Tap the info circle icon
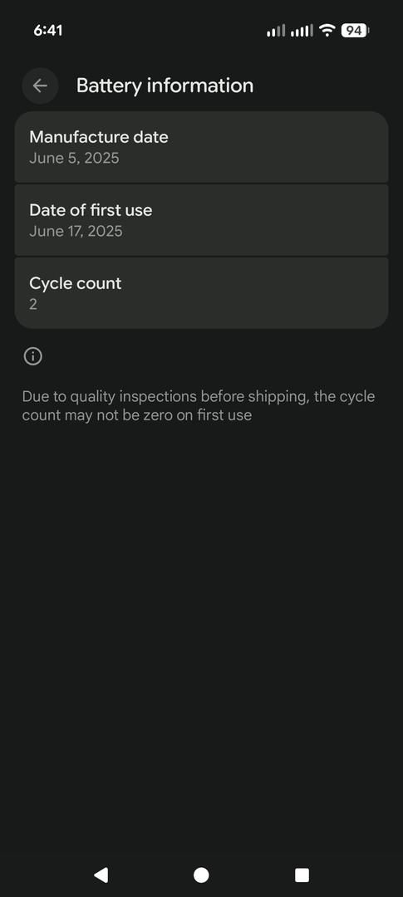The width and height of the screenshot is (403, 897). 33,356
